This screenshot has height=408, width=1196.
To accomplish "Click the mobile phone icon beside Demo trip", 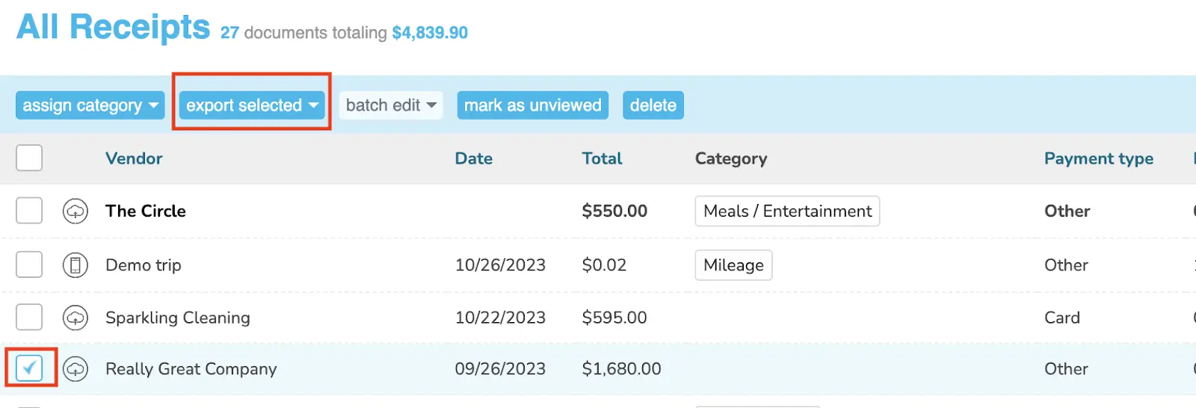I will tap(75, 265).
